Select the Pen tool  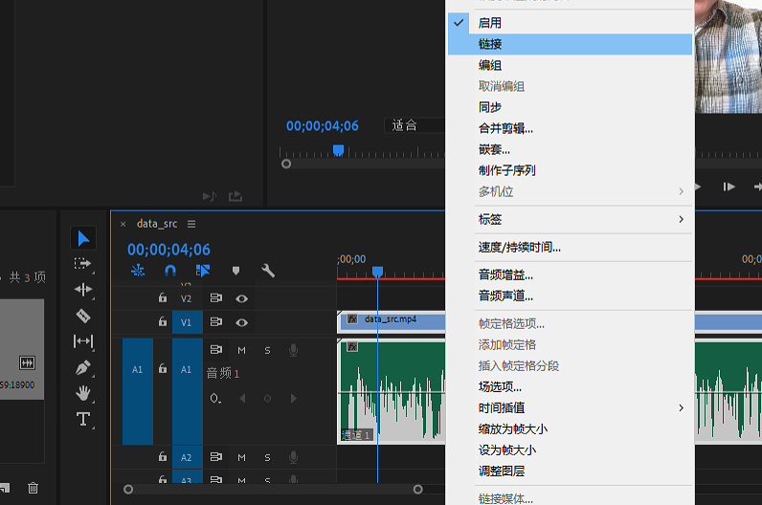click(83, 367)
